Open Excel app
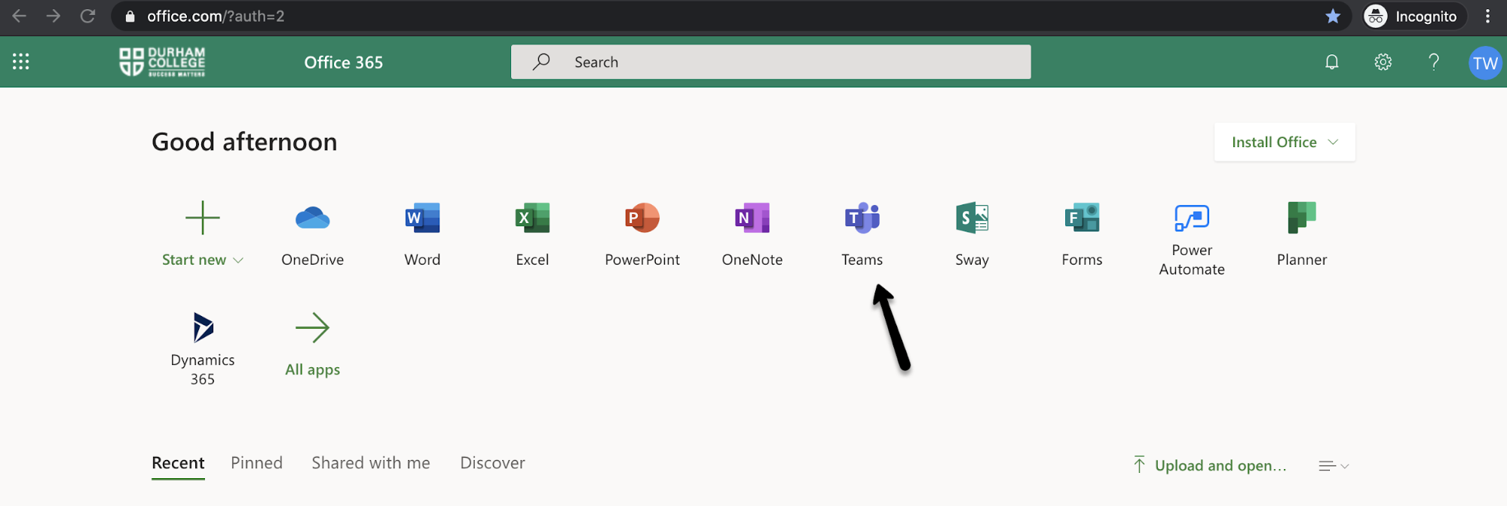 (532, 235)
